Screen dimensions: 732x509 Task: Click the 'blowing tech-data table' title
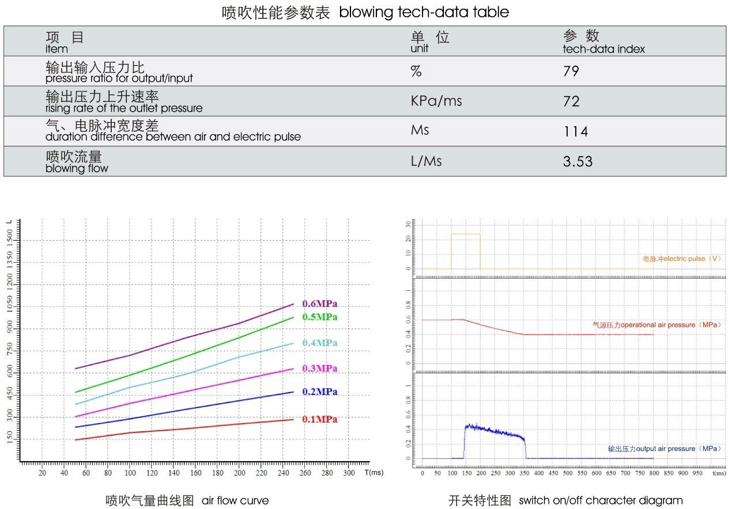(x=424, y=12)
